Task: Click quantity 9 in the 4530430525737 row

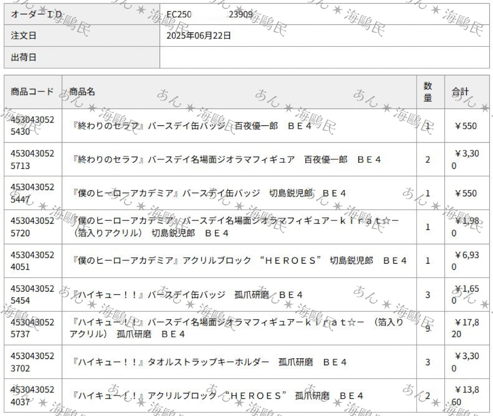Action: [428, 328]
